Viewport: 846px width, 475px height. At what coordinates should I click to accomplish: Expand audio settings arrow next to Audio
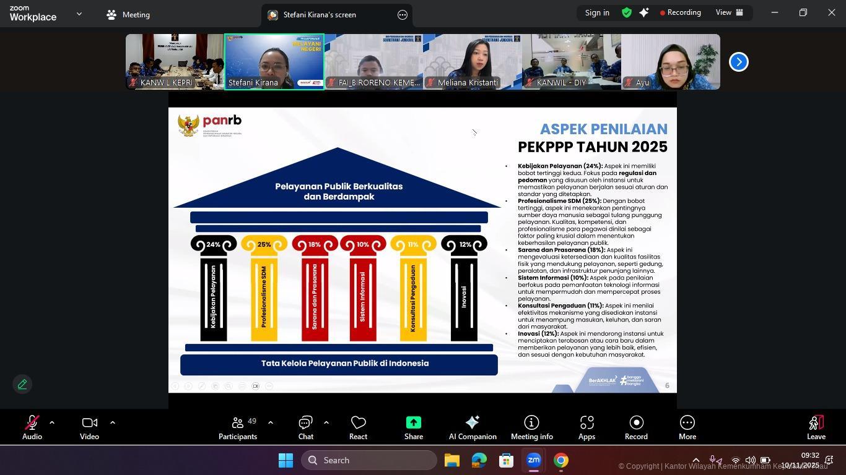(52, 422)
